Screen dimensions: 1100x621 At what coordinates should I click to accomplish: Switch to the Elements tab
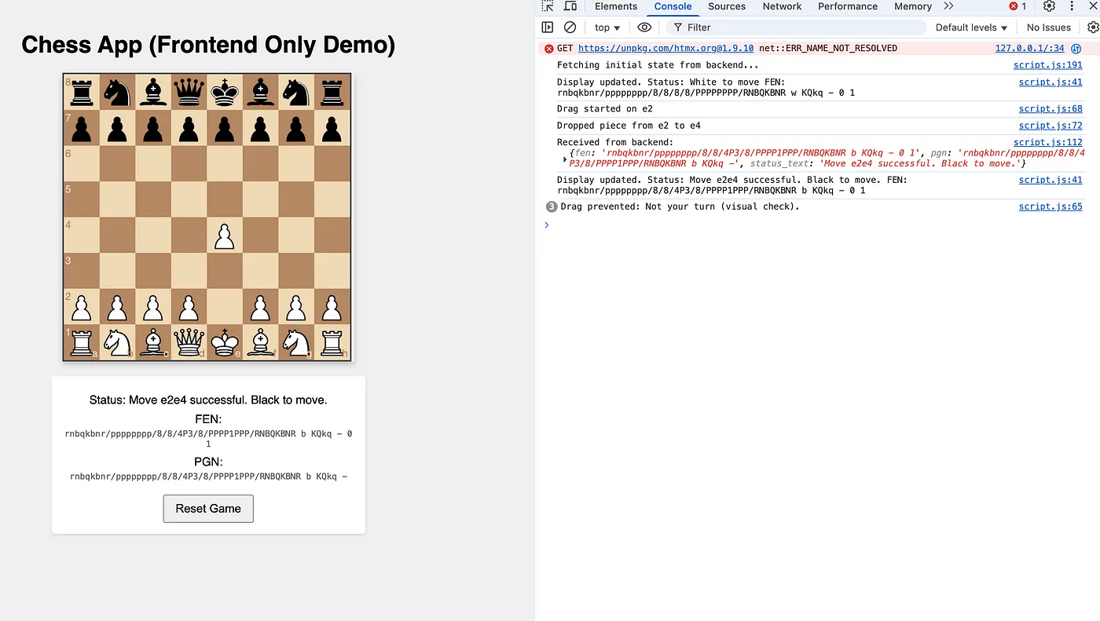pos(616,6)
